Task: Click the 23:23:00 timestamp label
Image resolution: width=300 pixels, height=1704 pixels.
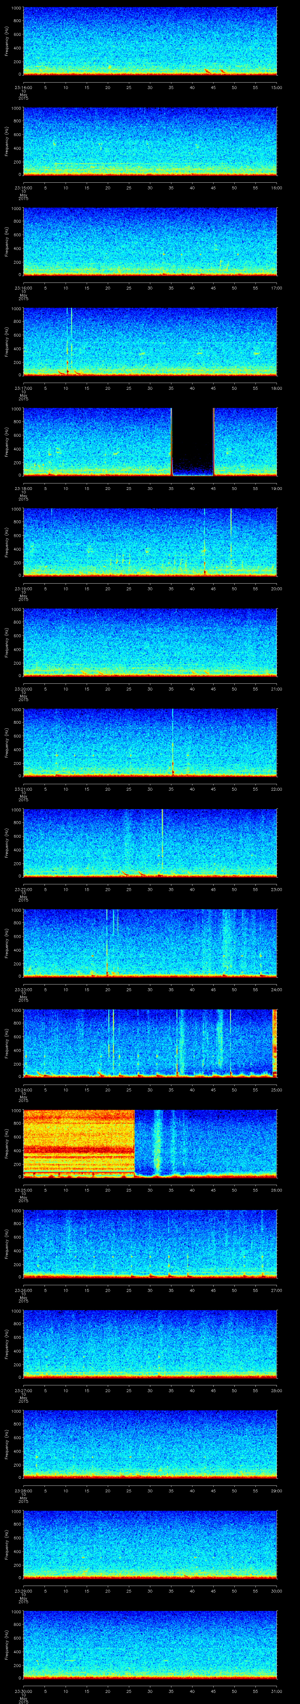Action: pyautogui.click(x=23, y=989)
